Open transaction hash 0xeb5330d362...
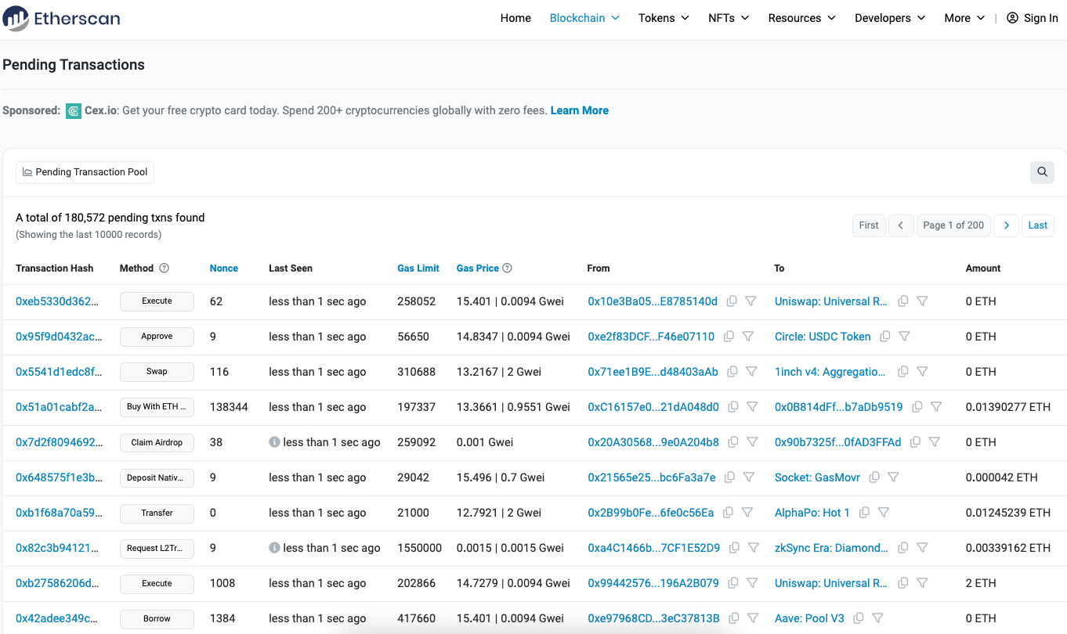This screenshot has width=1067, height=634. click(x=59, y=301)
